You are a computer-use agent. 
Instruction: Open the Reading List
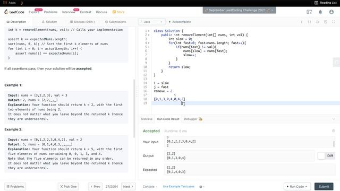326,3
